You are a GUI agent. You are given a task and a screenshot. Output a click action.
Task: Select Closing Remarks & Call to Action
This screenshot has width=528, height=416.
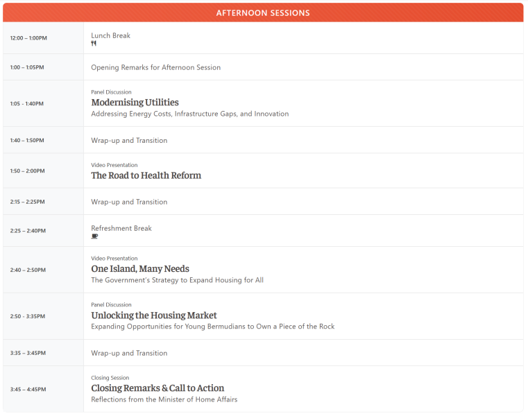coord(157,388)
